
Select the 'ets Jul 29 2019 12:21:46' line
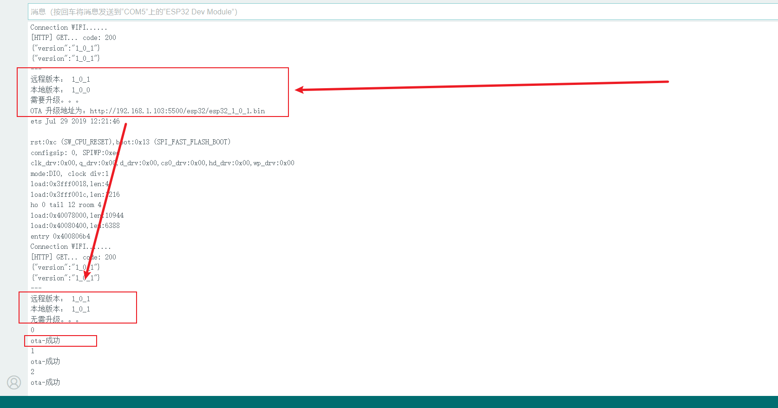tap(75, 121)
